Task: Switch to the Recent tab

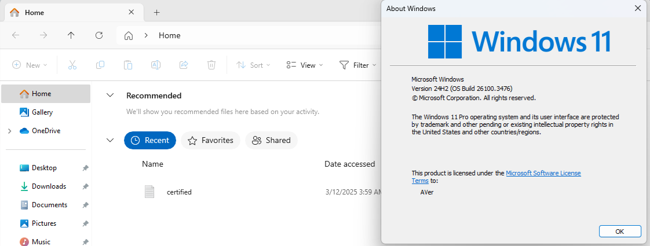Action: pyautogui.click(x=150, y=141)
